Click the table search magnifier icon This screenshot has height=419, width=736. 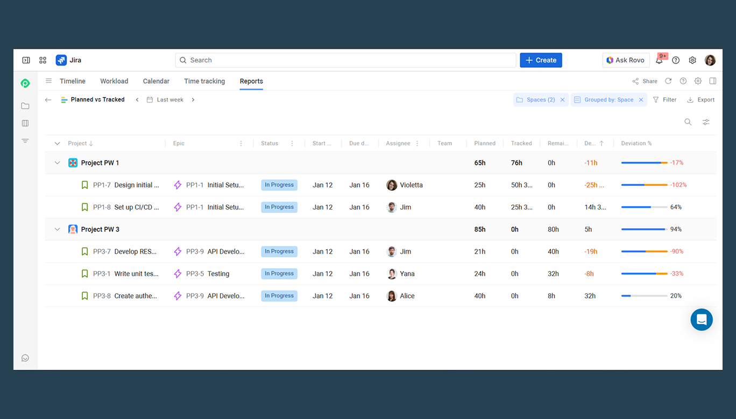click(688, 122)
